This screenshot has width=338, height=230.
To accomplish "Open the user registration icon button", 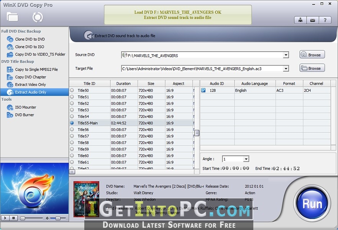I will click(x=300, y=20).
